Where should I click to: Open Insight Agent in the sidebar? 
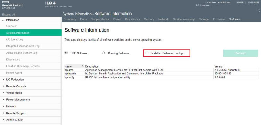[31, 73]
